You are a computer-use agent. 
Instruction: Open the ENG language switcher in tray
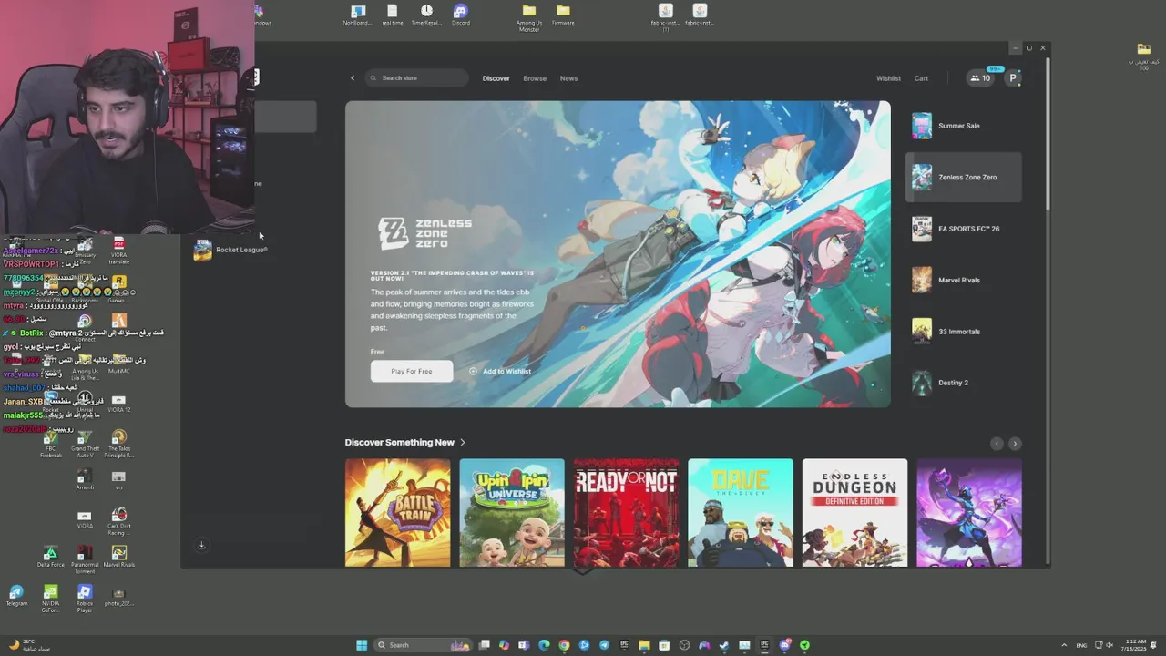tap(1081, 645)
